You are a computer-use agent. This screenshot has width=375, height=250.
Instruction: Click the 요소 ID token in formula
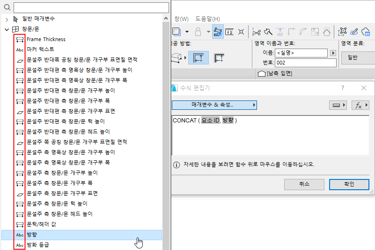click(x=210, y=121)
